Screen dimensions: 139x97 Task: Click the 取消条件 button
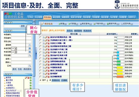(87, 31)
